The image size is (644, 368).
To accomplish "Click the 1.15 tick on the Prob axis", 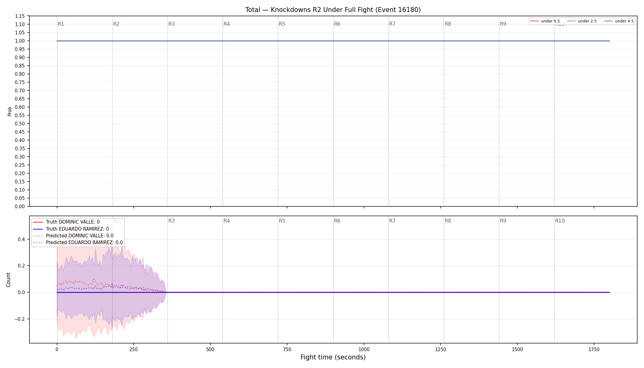I will click(x=20, y=16).
